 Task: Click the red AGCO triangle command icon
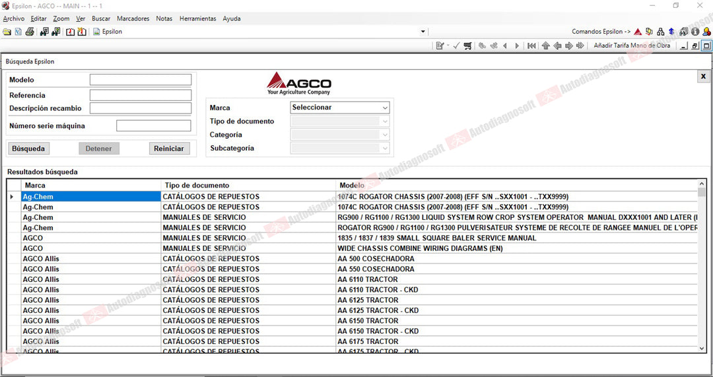point(638,32)
